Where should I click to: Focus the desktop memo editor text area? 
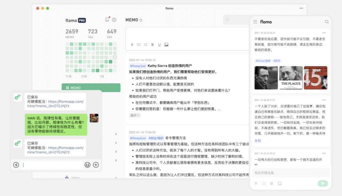pos(188,34)
